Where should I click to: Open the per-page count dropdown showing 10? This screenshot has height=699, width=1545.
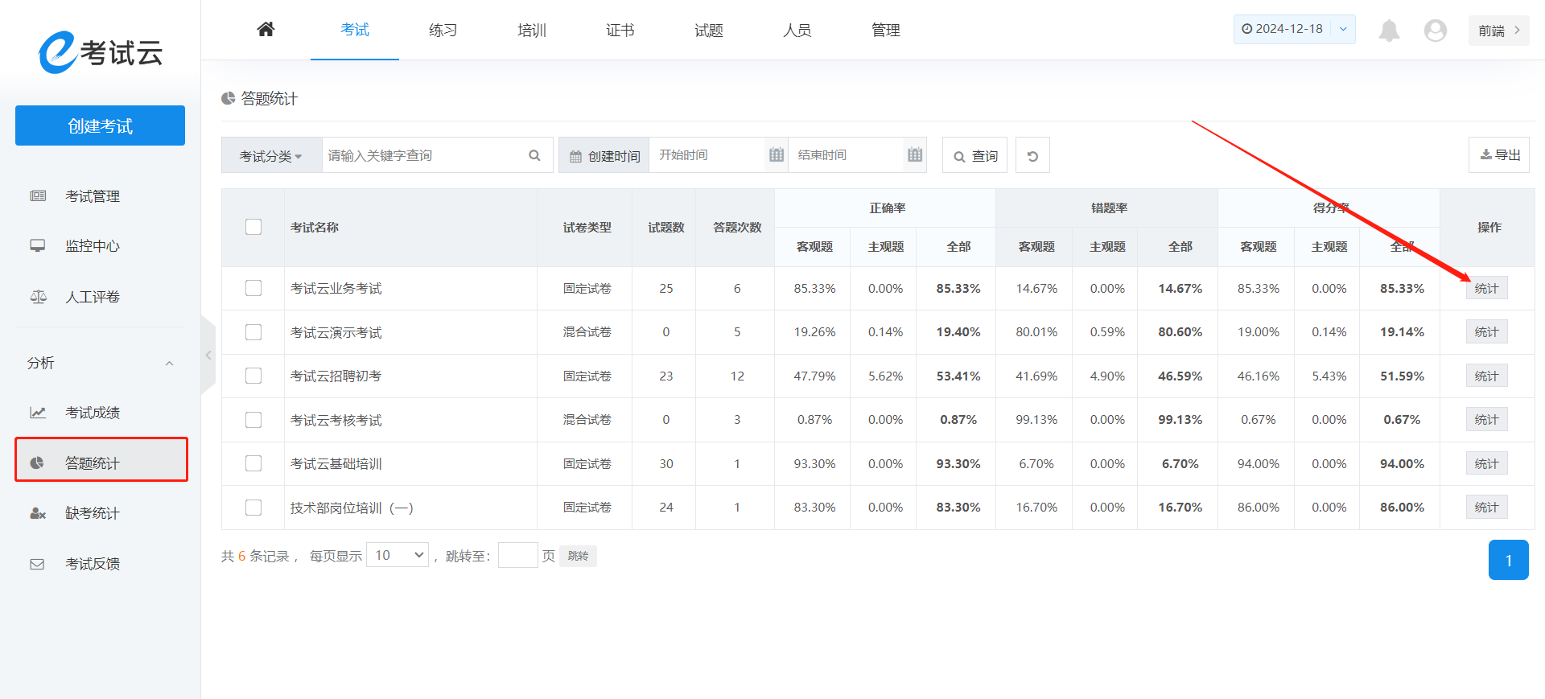(398, 555)
